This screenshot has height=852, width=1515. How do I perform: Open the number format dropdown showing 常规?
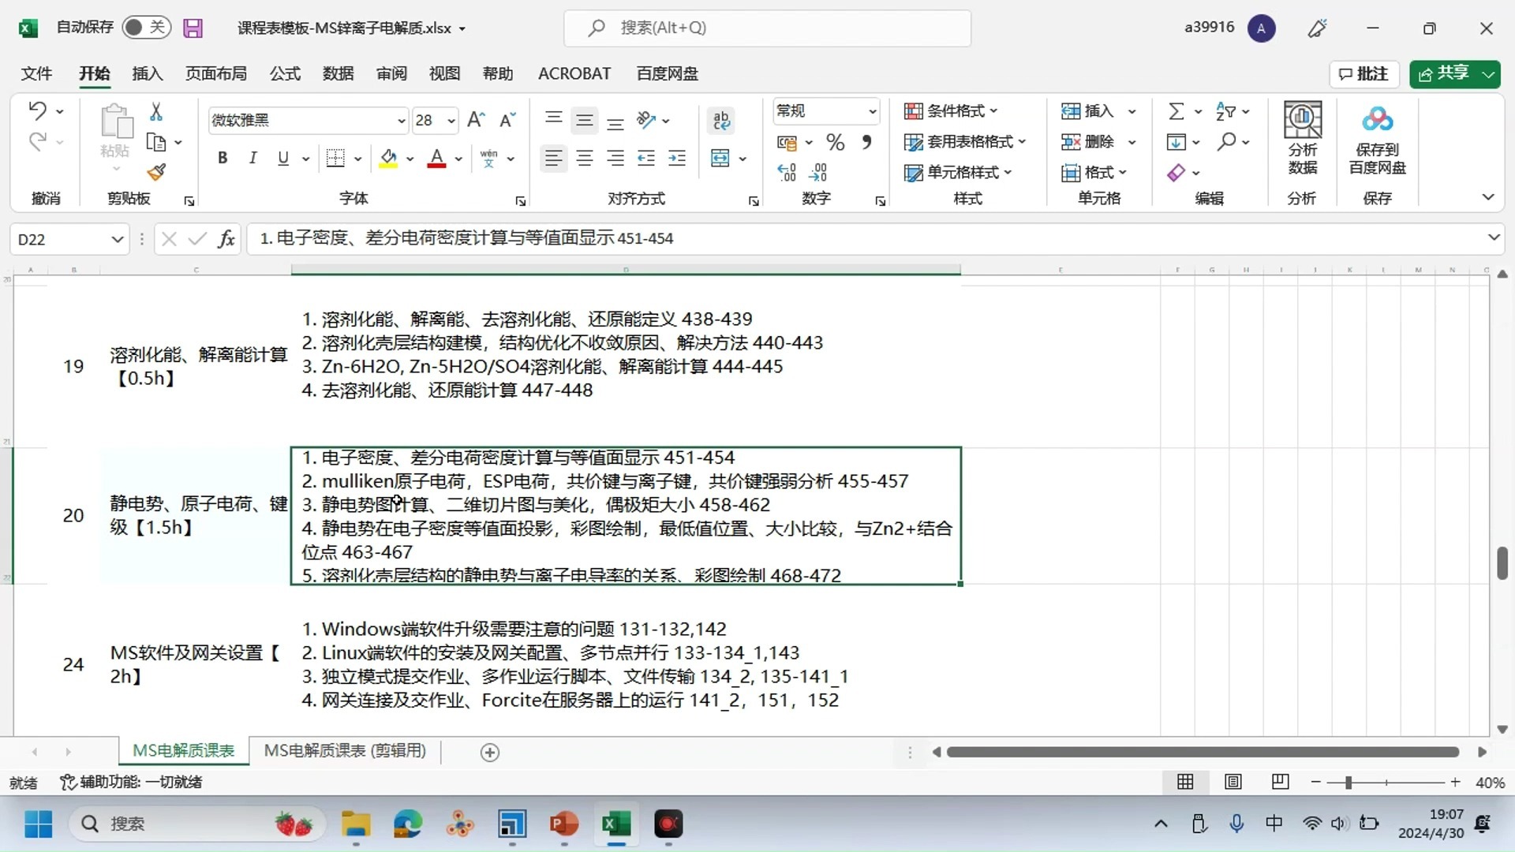point(872,111)
